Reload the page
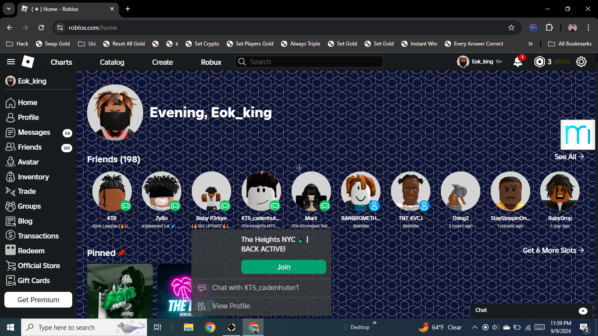 pyautogui.click(x=41, y=28)
